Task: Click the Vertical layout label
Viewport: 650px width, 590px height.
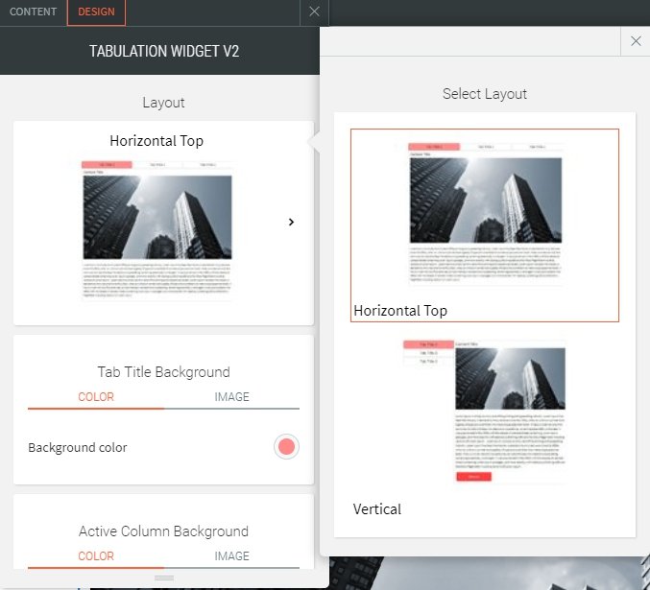Action: pyautogui.click(x=377, y=508)
